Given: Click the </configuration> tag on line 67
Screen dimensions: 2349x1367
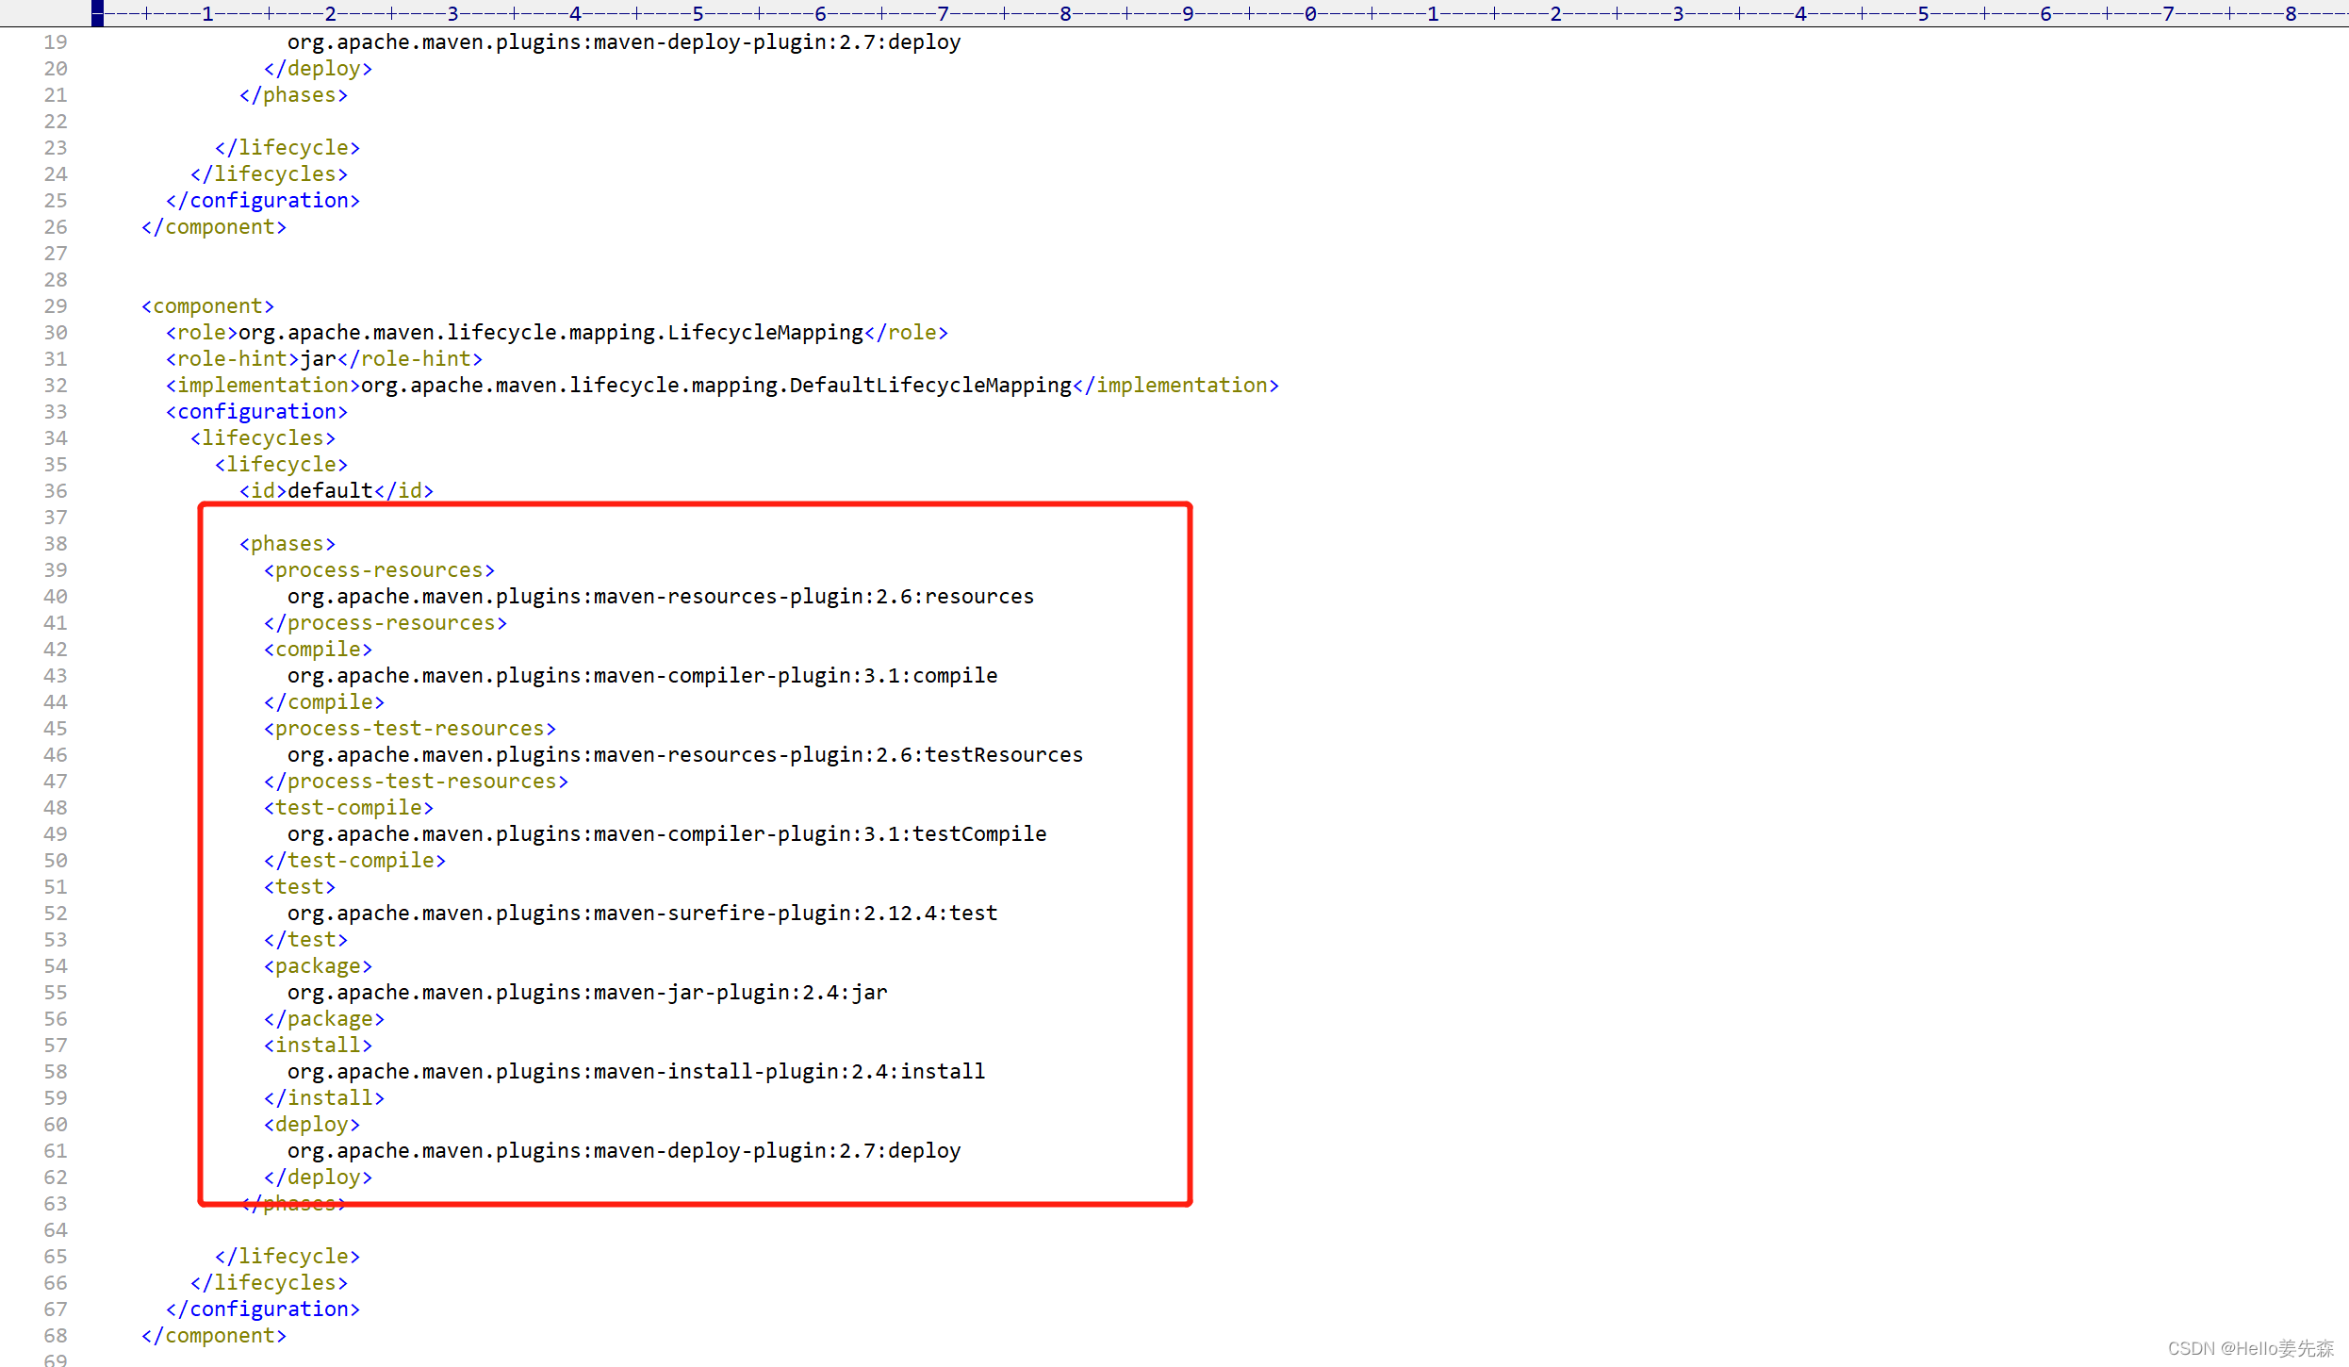Looking at the screenshot, I should [263, 1309].
